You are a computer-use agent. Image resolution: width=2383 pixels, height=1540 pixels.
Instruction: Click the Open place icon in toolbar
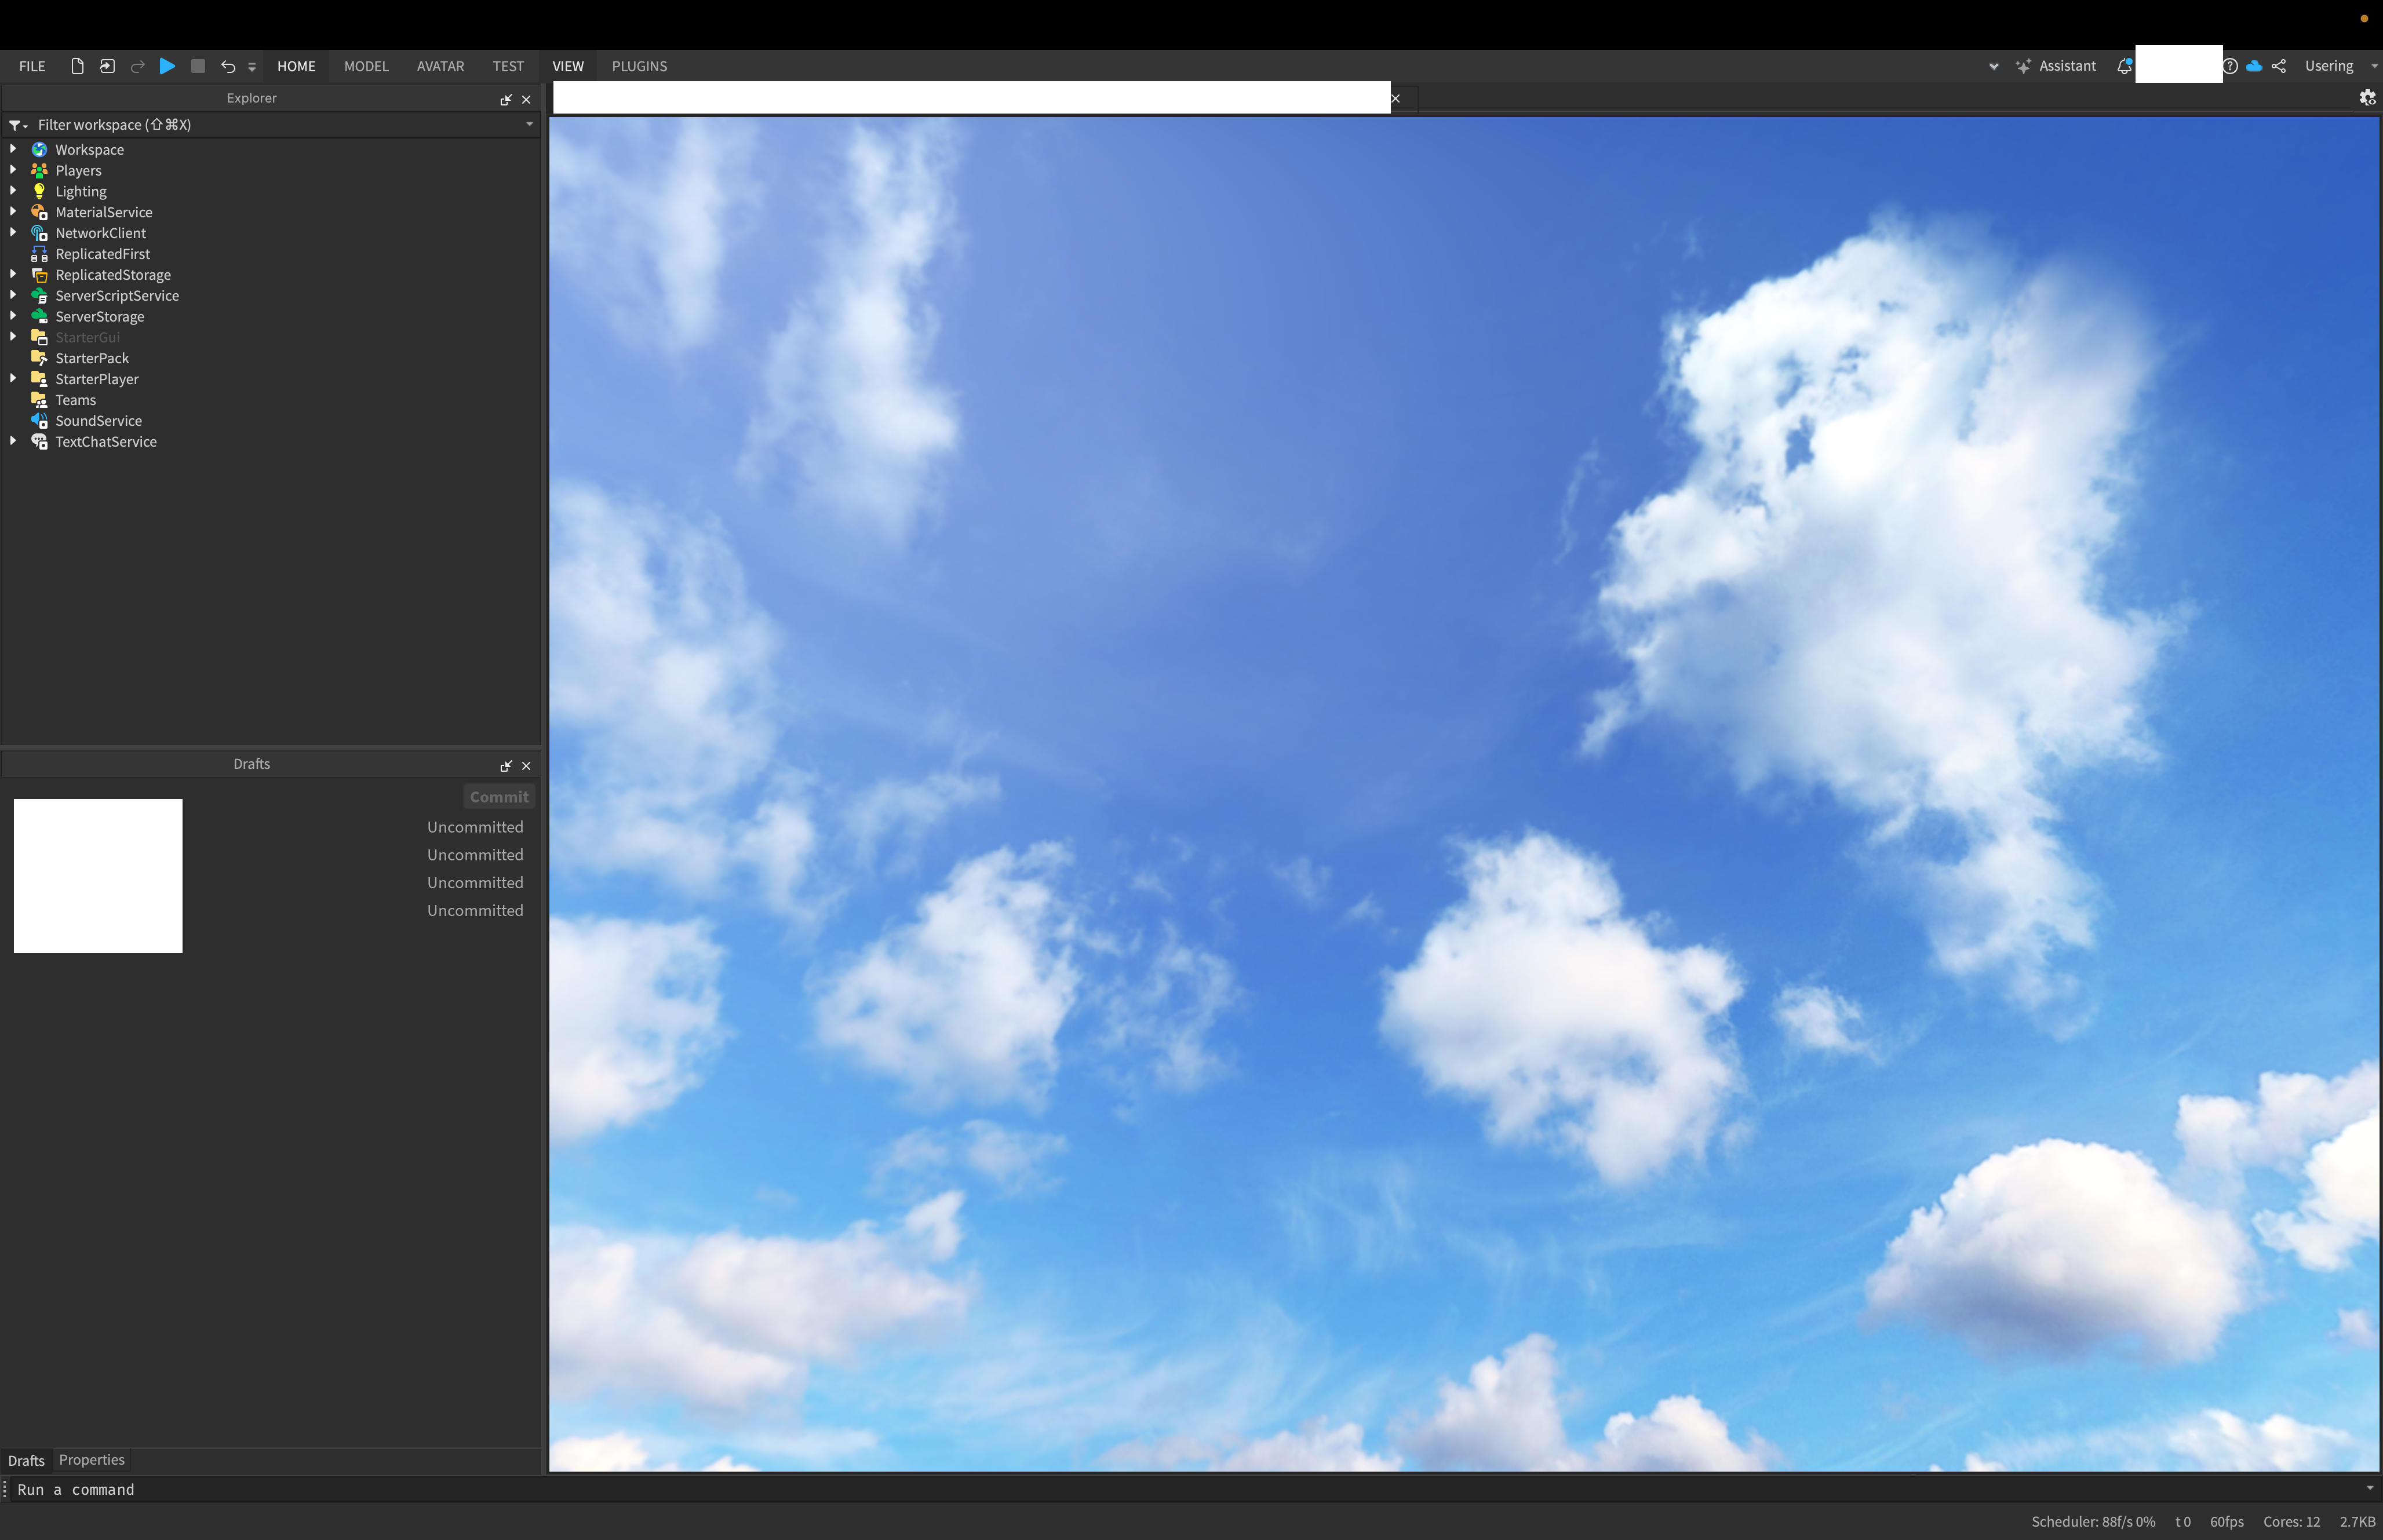point(107,66)
